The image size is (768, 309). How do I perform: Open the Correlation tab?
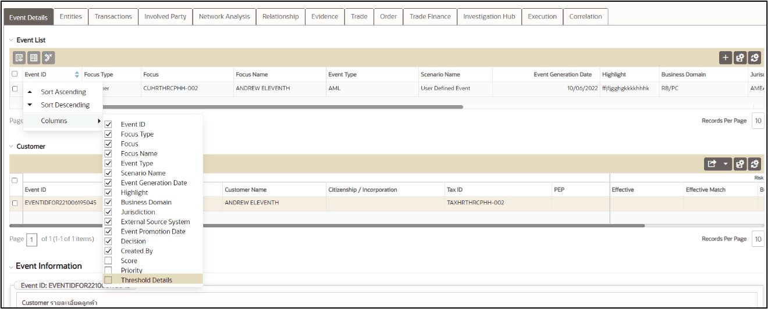(x=586, y=16)
